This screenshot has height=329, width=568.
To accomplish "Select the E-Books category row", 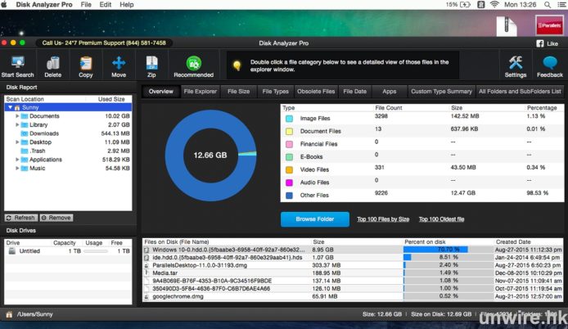I will pos(422,156).
